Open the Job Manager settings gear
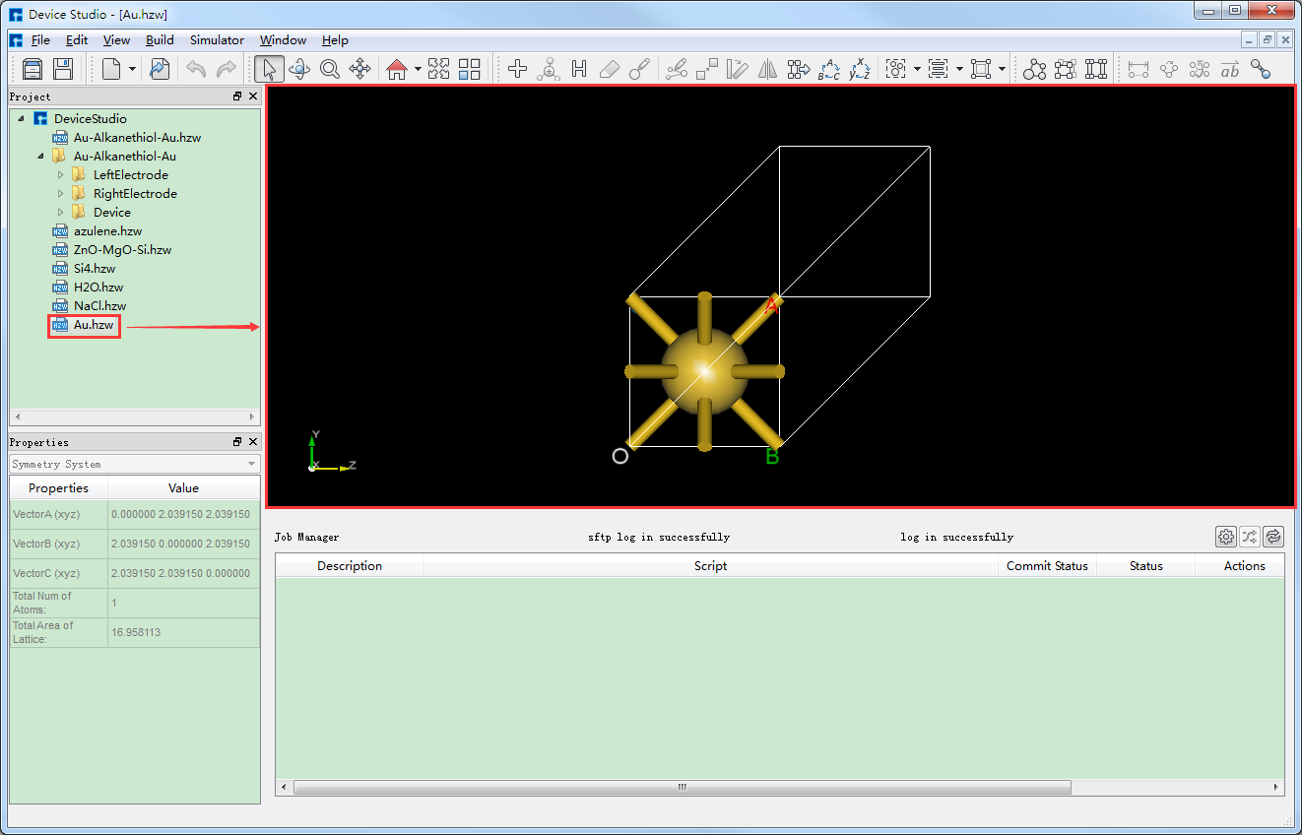The image size is (1302, 835). pos(1225,536)
